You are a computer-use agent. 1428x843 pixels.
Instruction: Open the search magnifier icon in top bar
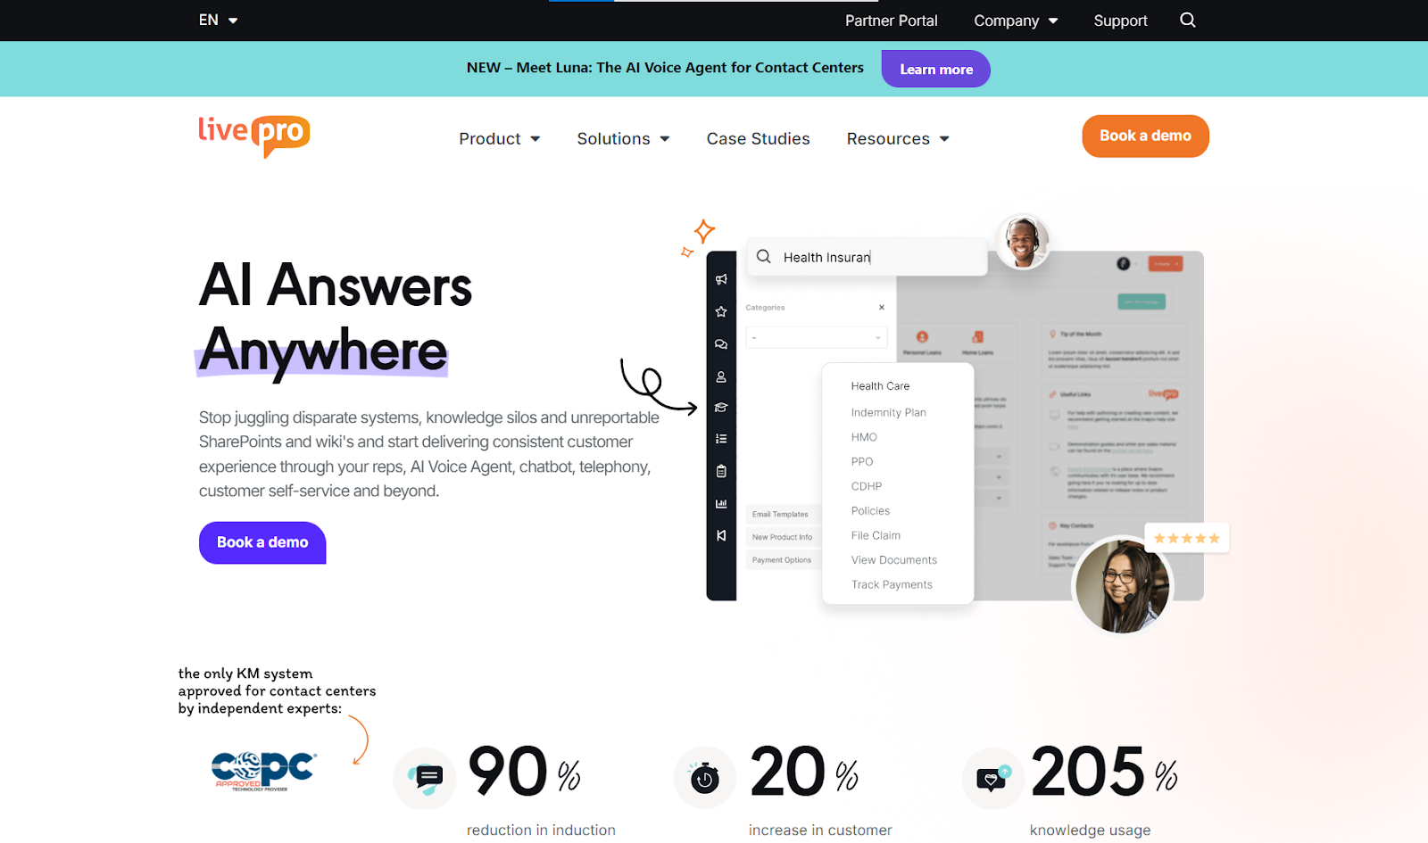pyautogui.click(x=1187, y=20)
